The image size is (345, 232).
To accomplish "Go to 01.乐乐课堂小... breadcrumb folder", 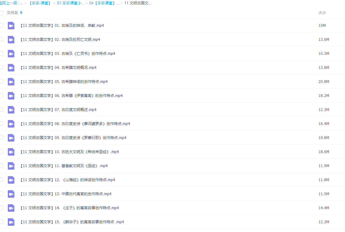I will 71,3.
